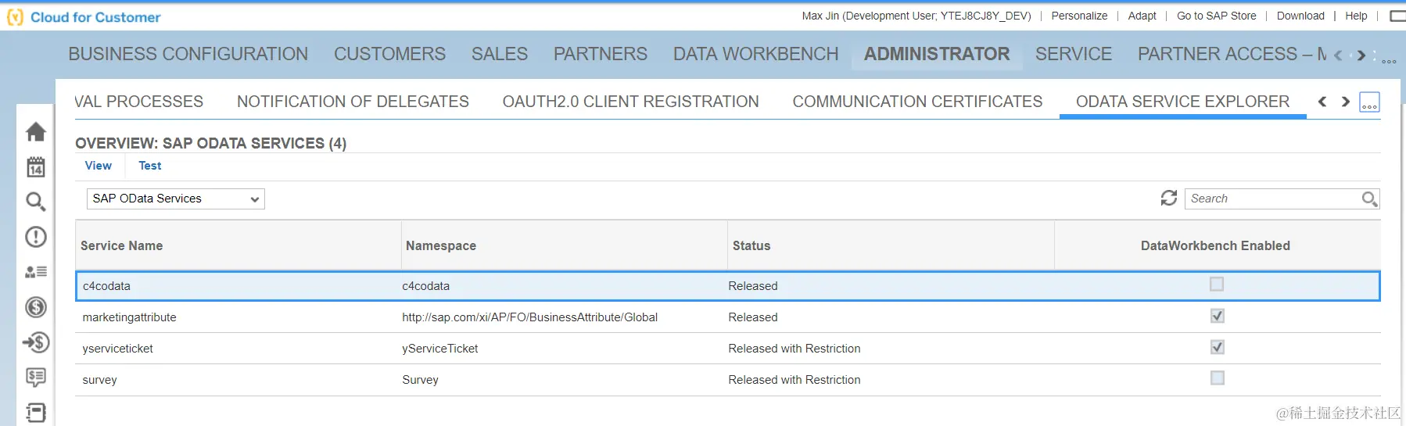Click the Help link
This screenshot has height=426, width=1406.
[x=1356, y=16]
